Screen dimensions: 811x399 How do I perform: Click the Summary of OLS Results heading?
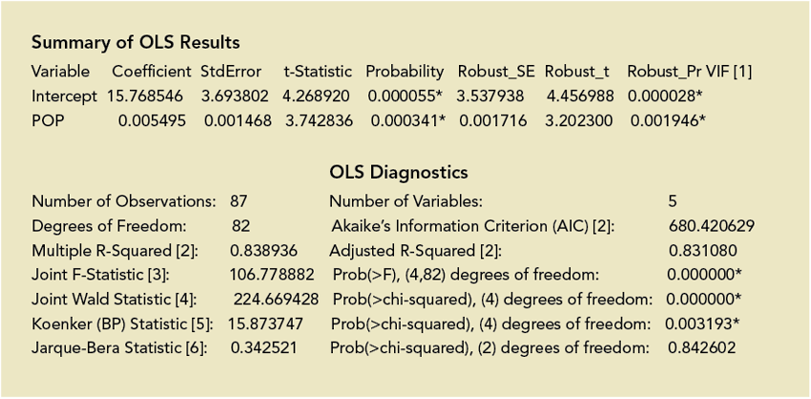click(x=135, y=43)
